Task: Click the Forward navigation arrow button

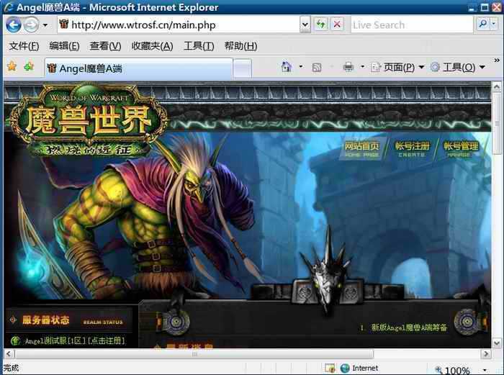Action: [31, 24]
